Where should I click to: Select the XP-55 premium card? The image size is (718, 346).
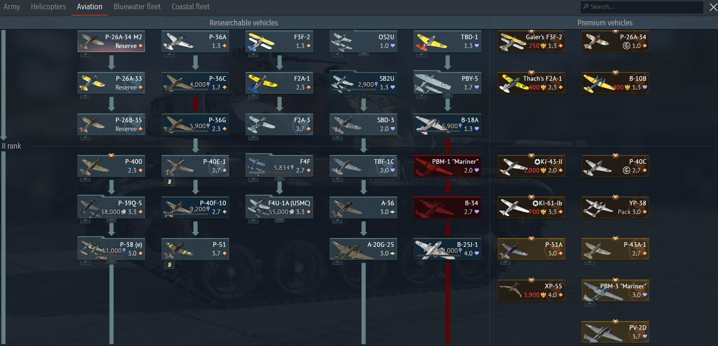pos(531,291)
